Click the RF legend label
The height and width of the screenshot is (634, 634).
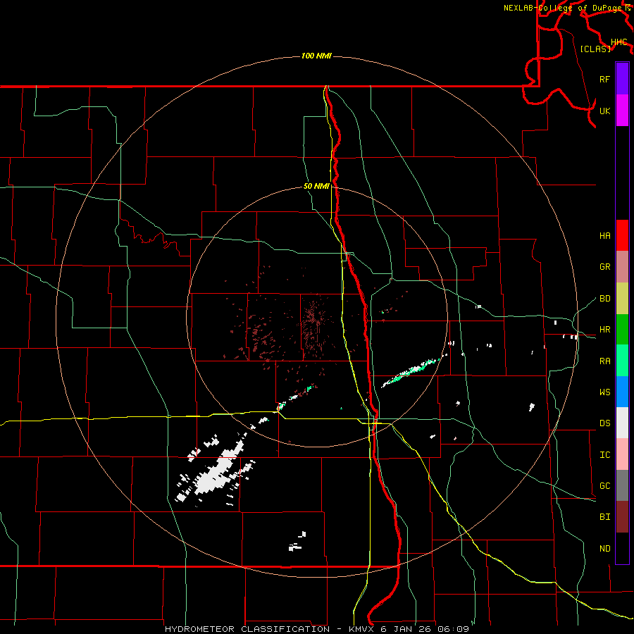tap(604, 79)
